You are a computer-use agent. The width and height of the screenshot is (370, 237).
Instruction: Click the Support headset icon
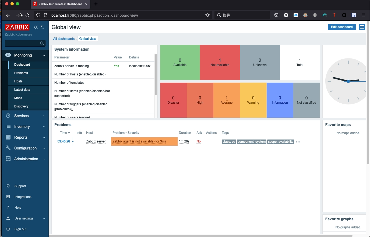8,186
